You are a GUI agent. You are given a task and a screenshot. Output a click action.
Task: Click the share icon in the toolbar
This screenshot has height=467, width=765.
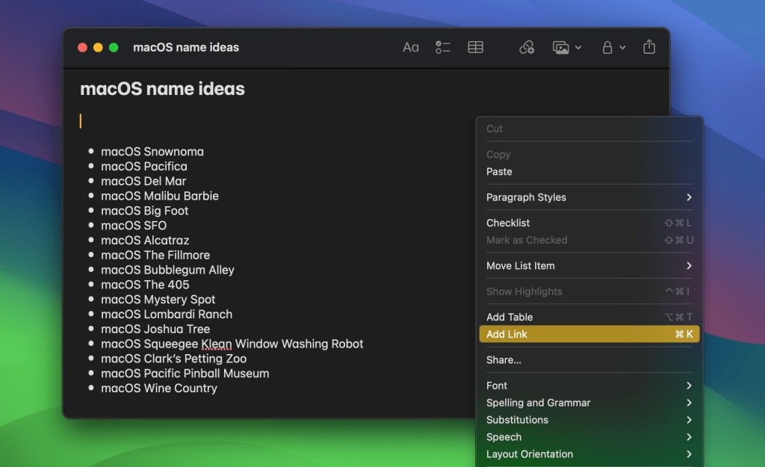[648, 47]
